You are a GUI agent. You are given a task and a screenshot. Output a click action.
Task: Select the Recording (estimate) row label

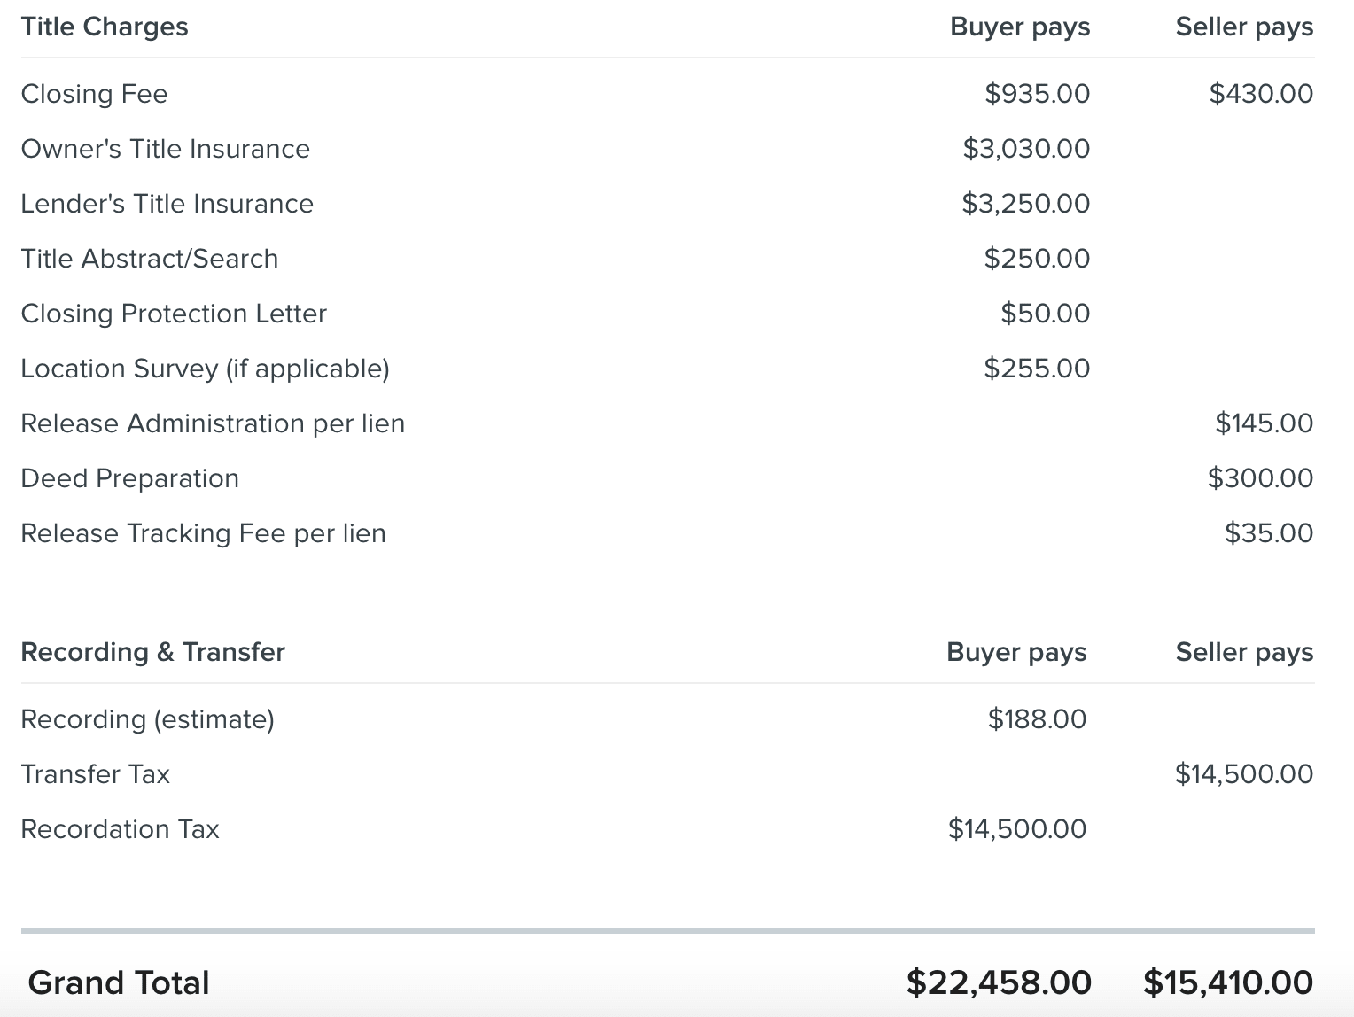147,719
